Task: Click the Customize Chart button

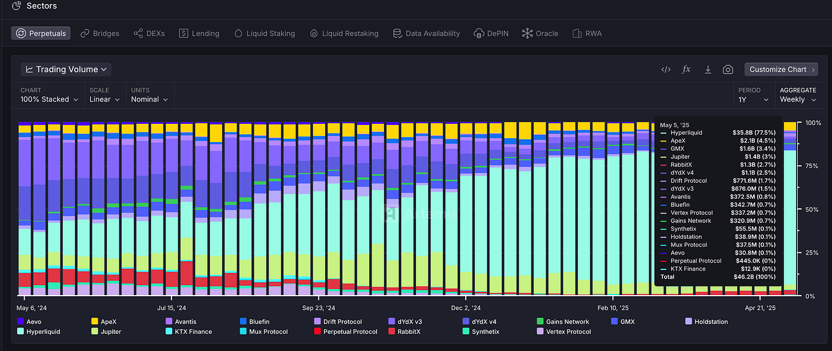Action: [781, 70]
